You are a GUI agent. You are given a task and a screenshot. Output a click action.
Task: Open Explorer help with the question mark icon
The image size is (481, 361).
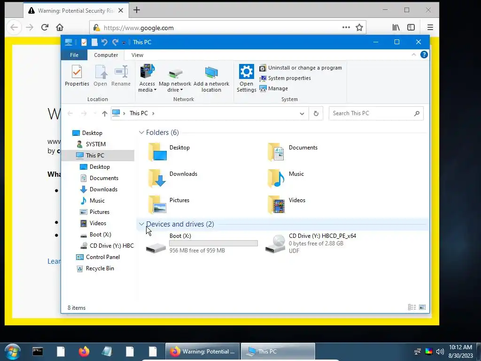pyautogui.click(x=424, y=55)
